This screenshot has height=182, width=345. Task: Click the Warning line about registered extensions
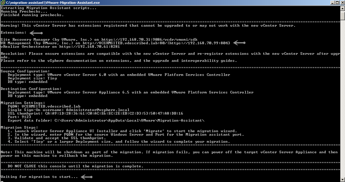pyautogui.click(x=148, y=25)
